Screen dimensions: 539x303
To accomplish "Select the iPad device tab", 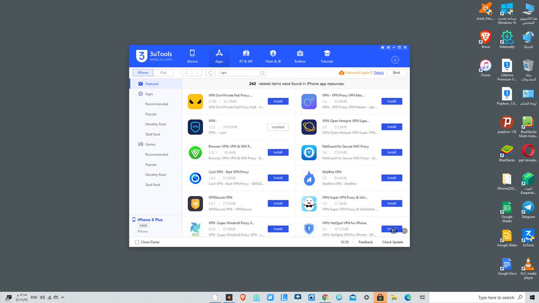I will (x=163, y=73).
